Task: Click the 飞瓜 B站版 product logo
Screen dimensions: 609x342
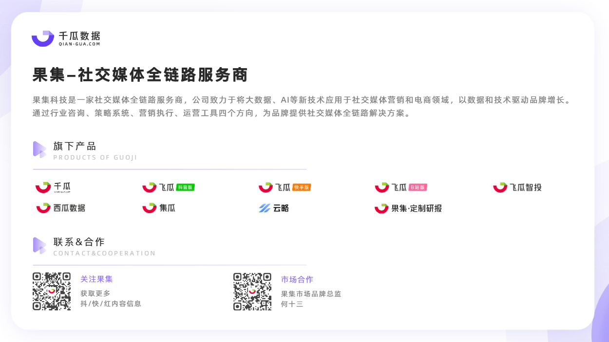Action: 401,187
